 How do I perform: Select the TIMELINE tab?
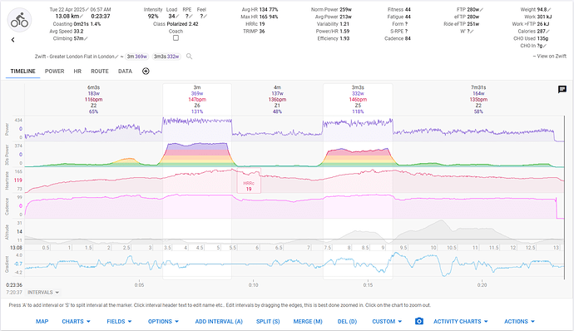tap(22, 71)
